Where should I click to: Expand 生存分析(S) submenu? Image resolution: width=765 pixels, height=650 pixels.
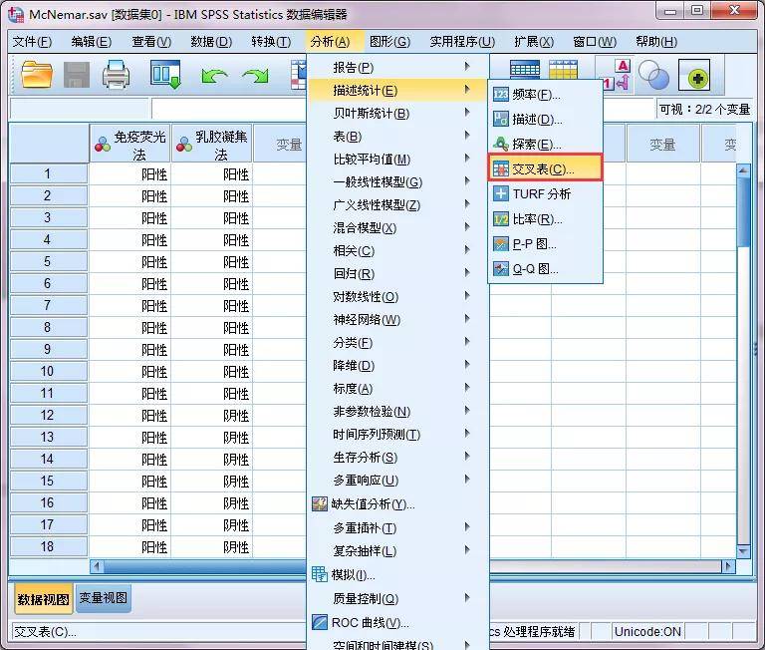click(x=397, y=458)
